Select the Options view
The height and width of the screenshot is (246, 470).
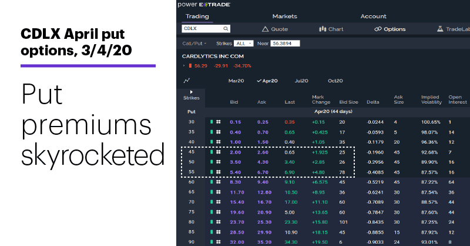390,29
